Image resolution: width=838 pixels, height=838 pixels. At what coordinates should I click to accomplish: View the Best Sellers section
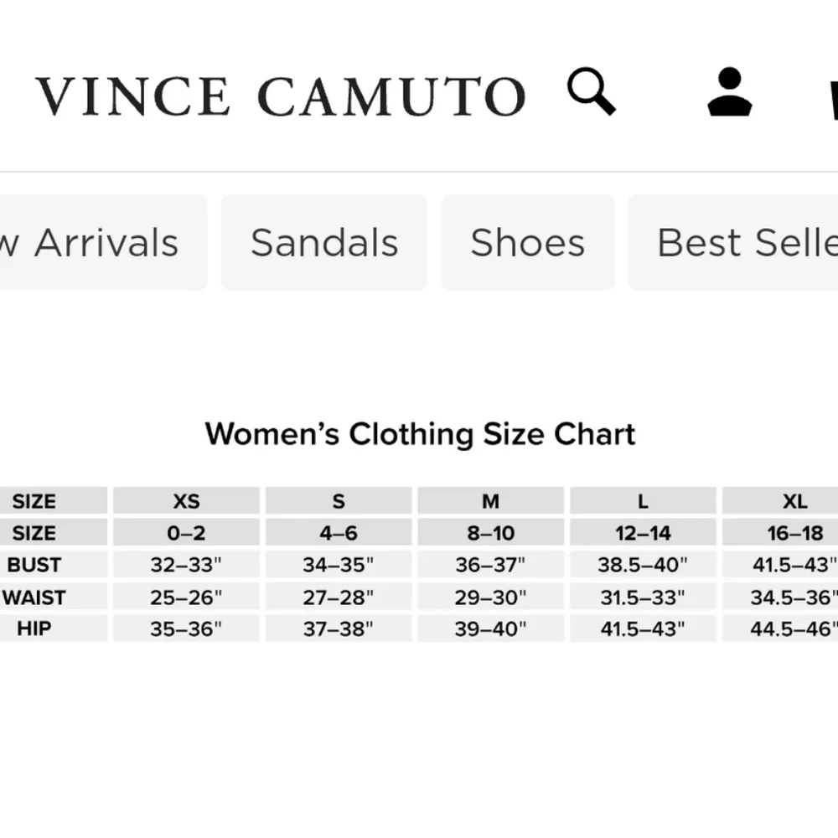744,242
